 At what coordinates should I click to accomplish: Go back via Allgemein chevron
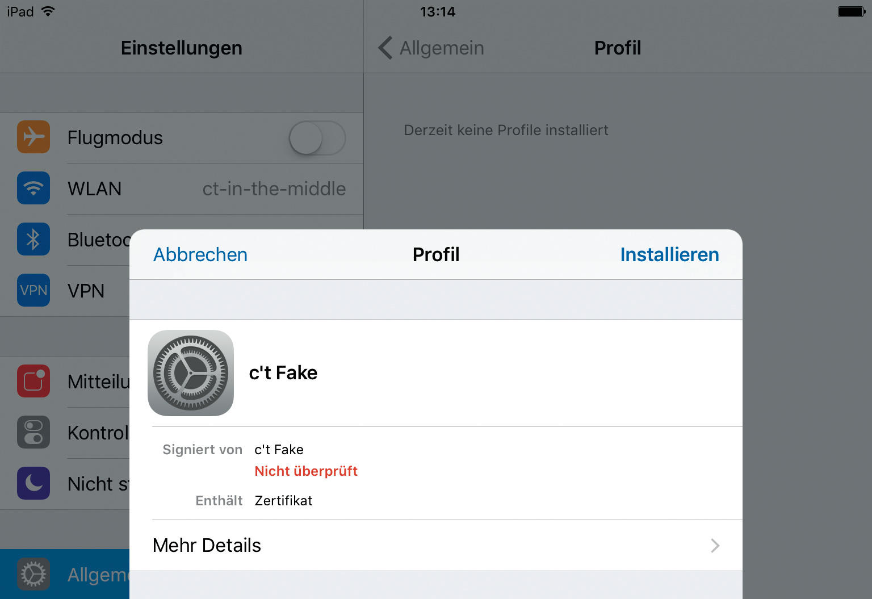coord(386,48)
